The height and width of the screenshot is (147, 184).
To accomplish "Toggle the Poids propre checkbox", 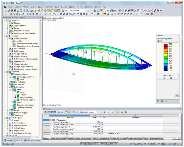I will [x=10, y=51].
